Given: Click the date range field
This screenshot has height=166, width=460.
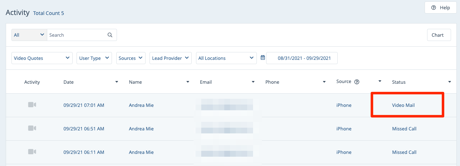Looking at the screenshot, I should click(302, 58).
